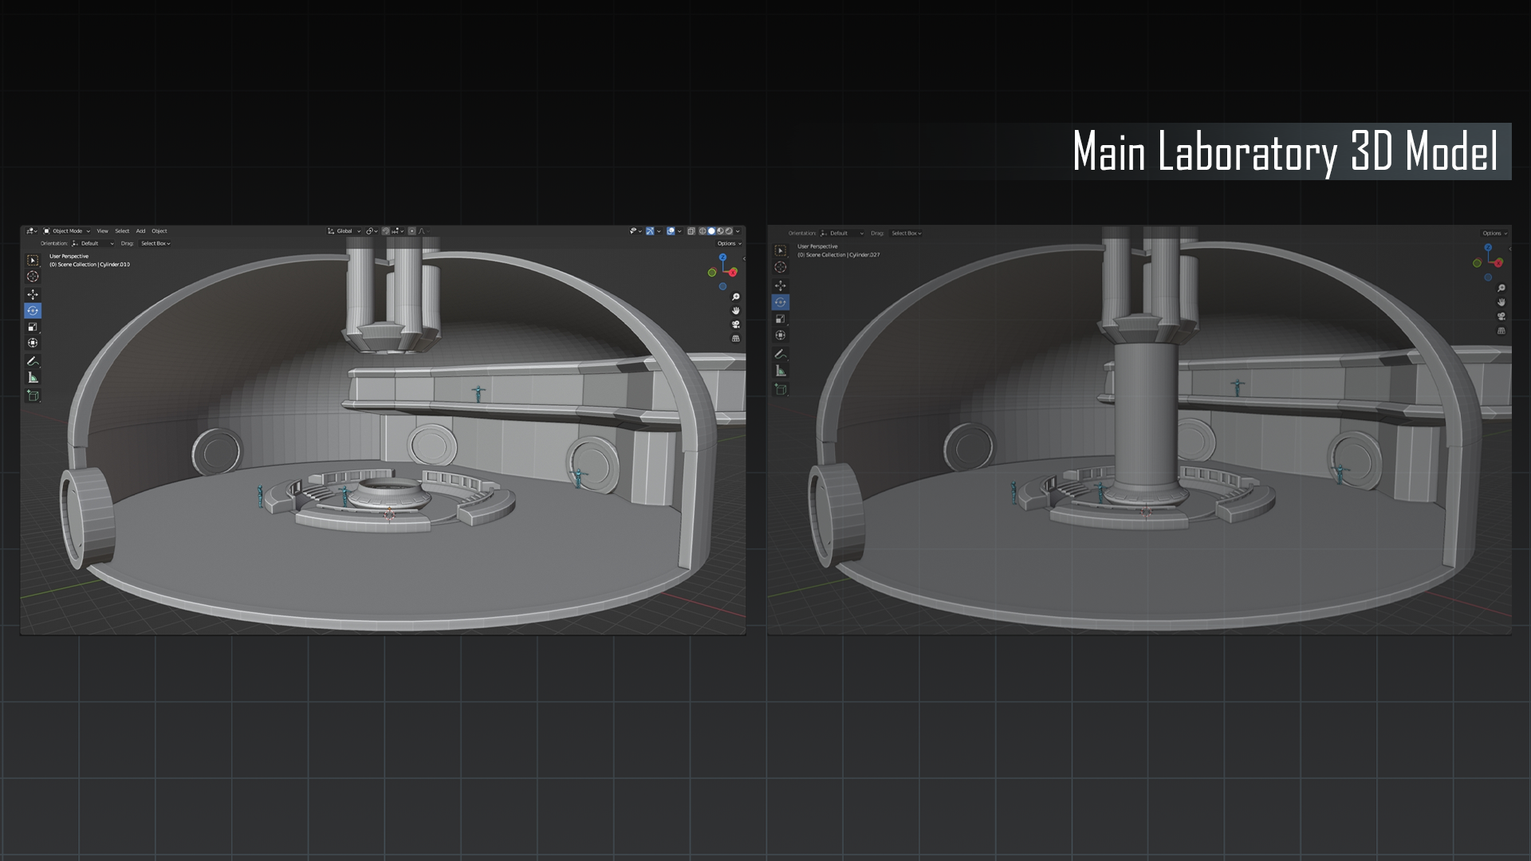
Task: Toggle show gizmos in the left viewport header
Action: 650,231
